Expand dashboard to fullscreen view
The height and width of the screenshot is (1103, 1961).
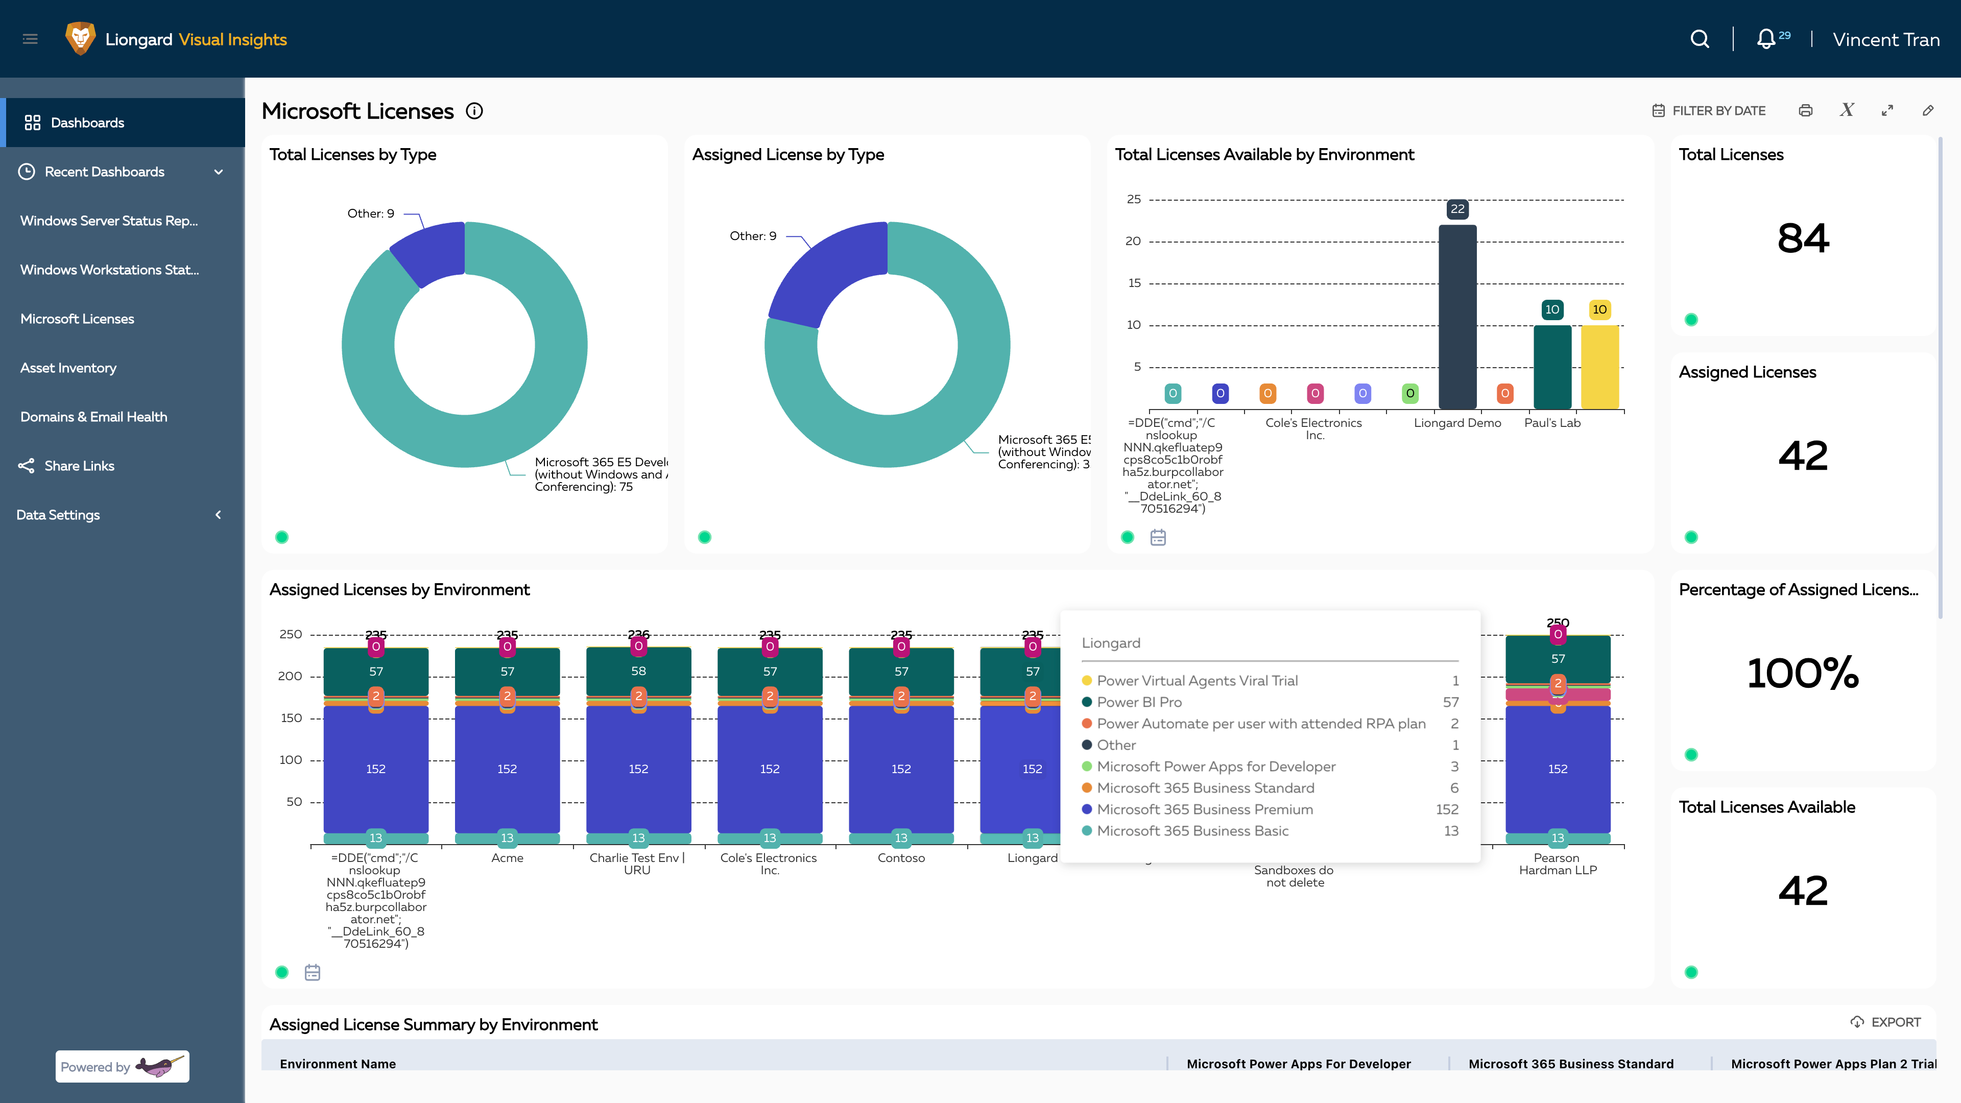[x=1887, y=110]
